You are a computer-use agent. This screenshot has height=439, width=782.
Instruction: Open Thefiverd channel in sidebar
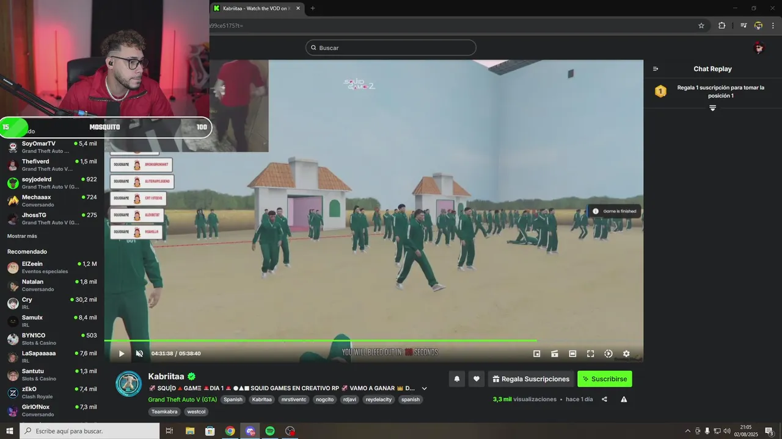pyautogui.click(x=52, y=165)
